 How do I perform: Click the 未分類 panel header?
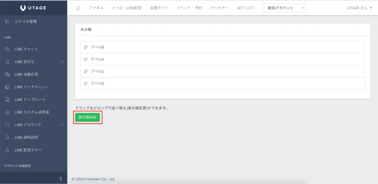[223, 30]
